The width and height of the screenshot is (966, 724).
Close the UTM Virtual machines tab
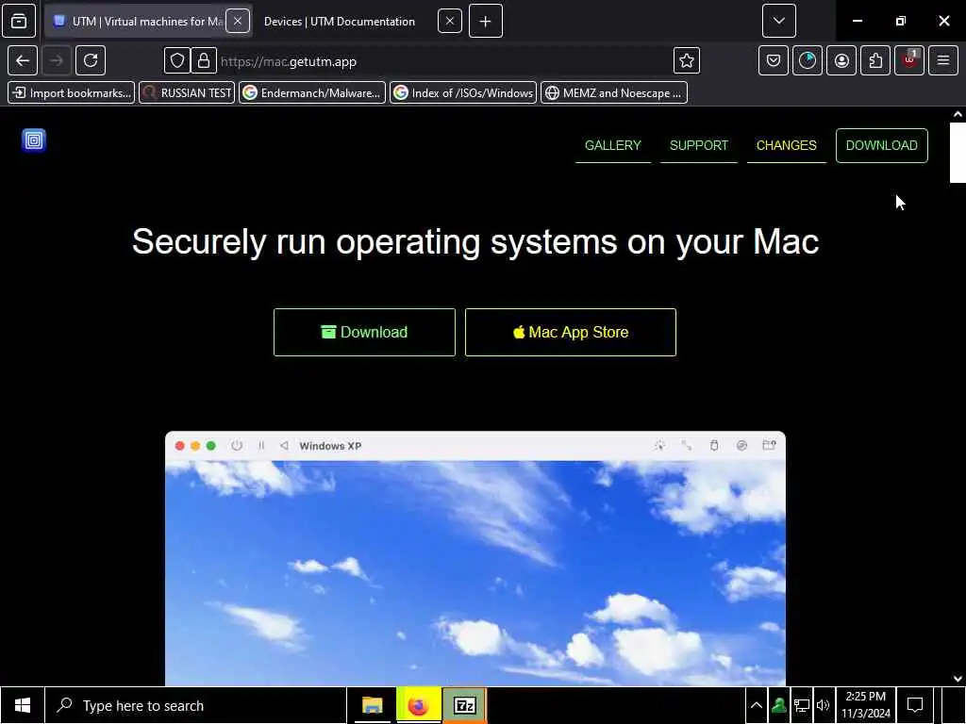[237, 21]
